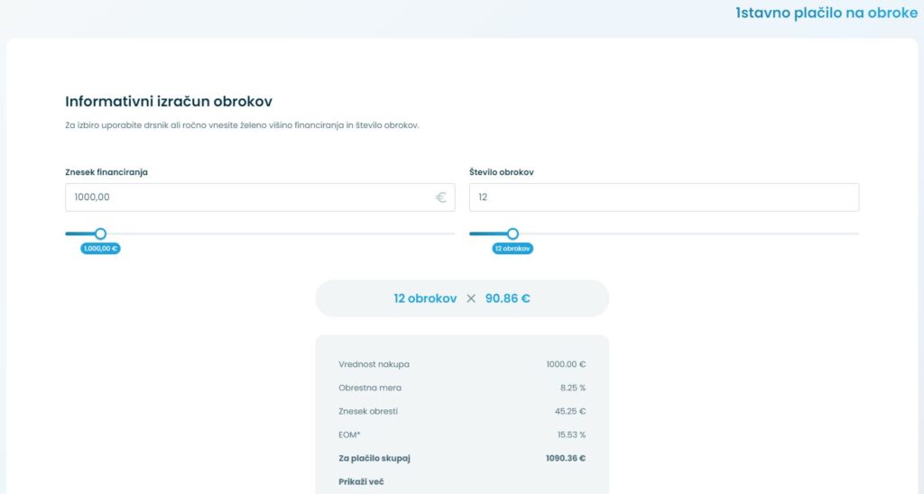Viewport: 924px width, 494px height.
Task: Click the 8.25 % interest rate value
Action: (573, 388)
